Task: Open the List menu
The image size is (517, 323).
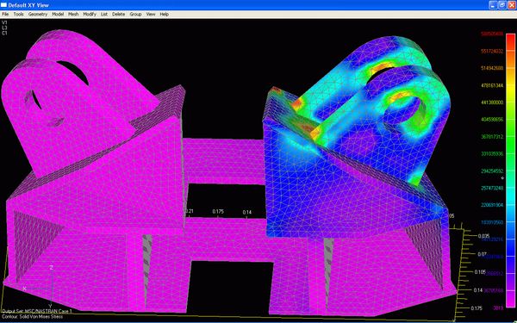Action: 104,14
